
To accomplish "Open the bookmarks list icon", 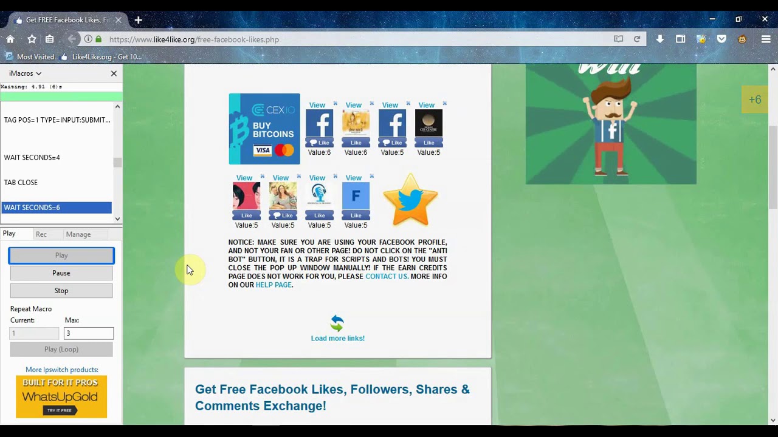I will (x=49, y=39).
